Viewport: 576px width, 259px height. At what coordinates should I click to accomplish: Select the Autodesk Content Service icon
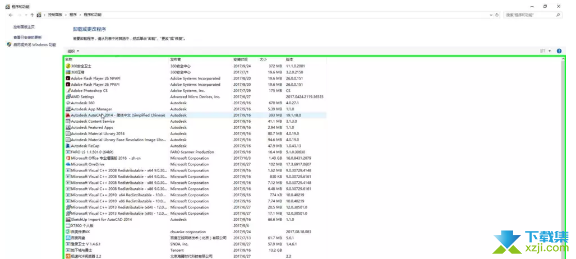click(x=68, y=121)
